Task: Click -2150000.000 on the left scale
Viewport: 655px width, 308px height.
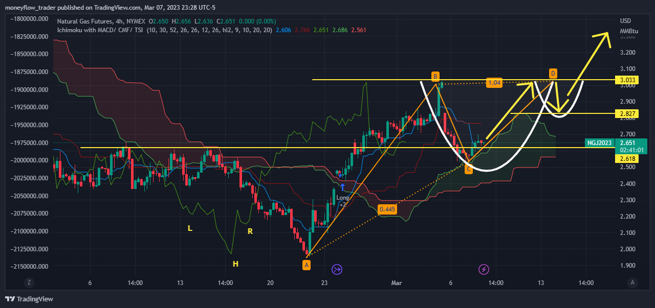Action: coord(30,267)
